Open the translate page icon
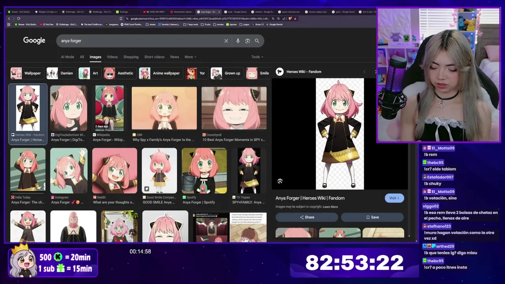This screenshot has width=505, height=284. (x=273, y=19)
